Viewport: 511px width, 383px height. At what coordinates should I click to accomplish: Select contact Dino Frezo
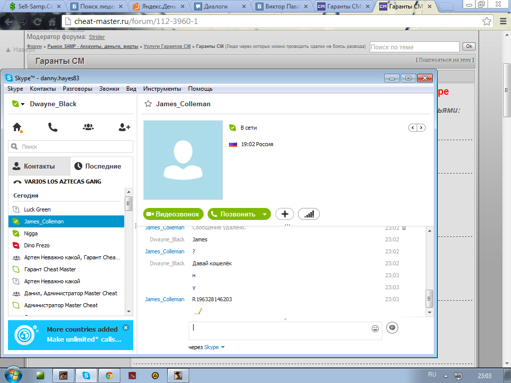[x=66, y=245]
